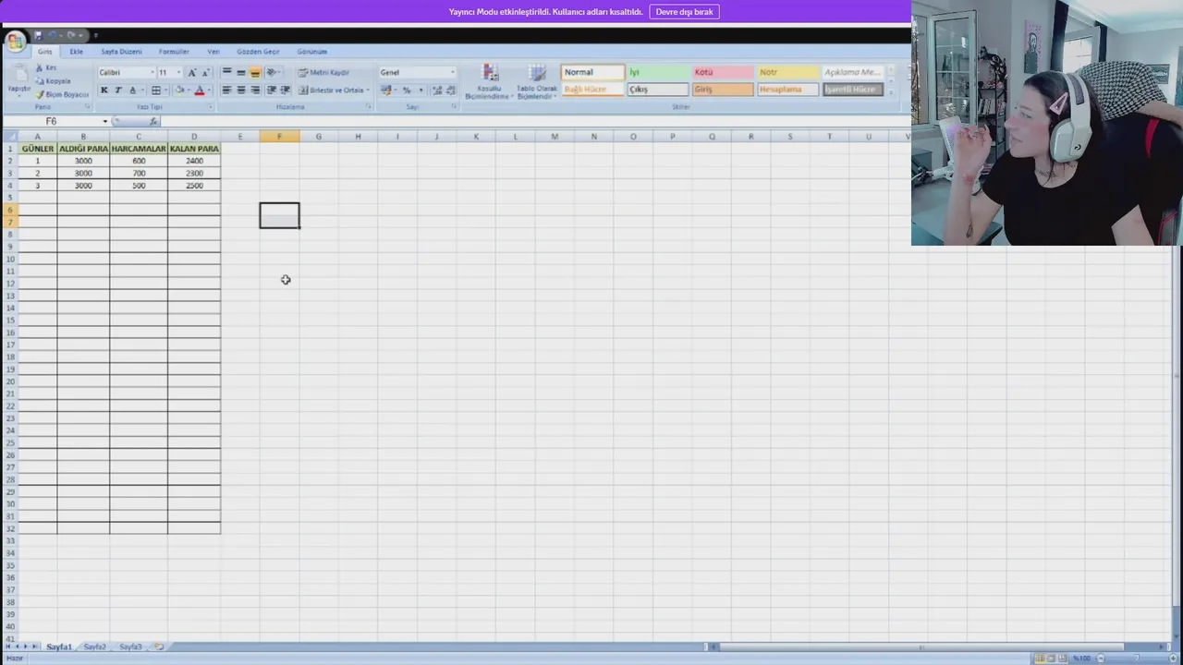
Task: Switch to the Veri tab
Action: tap(213, 52)
